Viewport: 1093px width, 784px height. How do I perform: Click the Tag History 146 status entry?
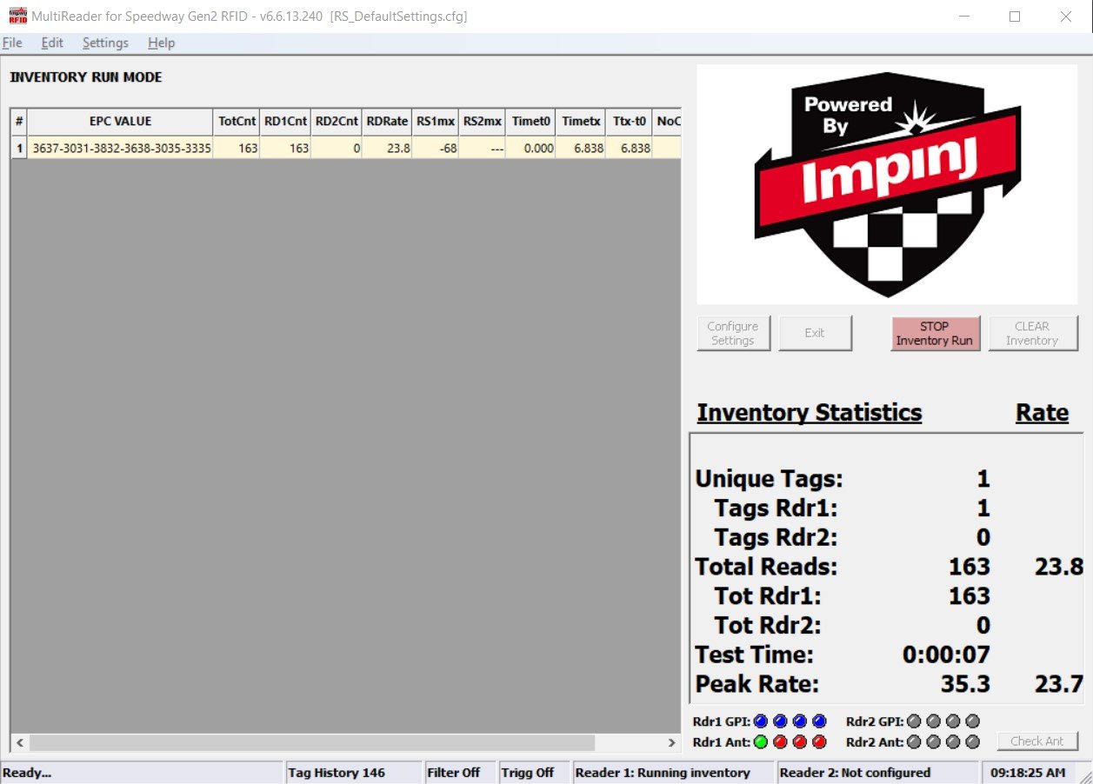click(x=352, y=773)
